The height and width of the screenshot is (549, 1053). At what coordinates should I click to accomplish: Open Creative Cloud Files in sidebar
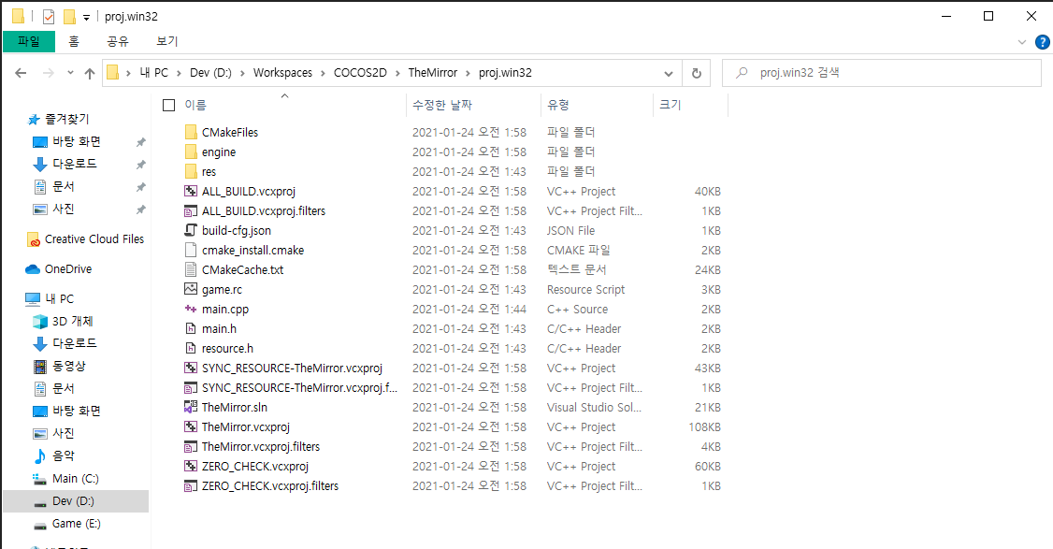pos(84,239)
